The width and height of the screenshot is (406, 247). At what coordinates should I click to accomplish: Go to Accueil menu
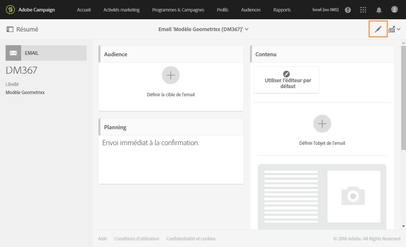[84, 10]
